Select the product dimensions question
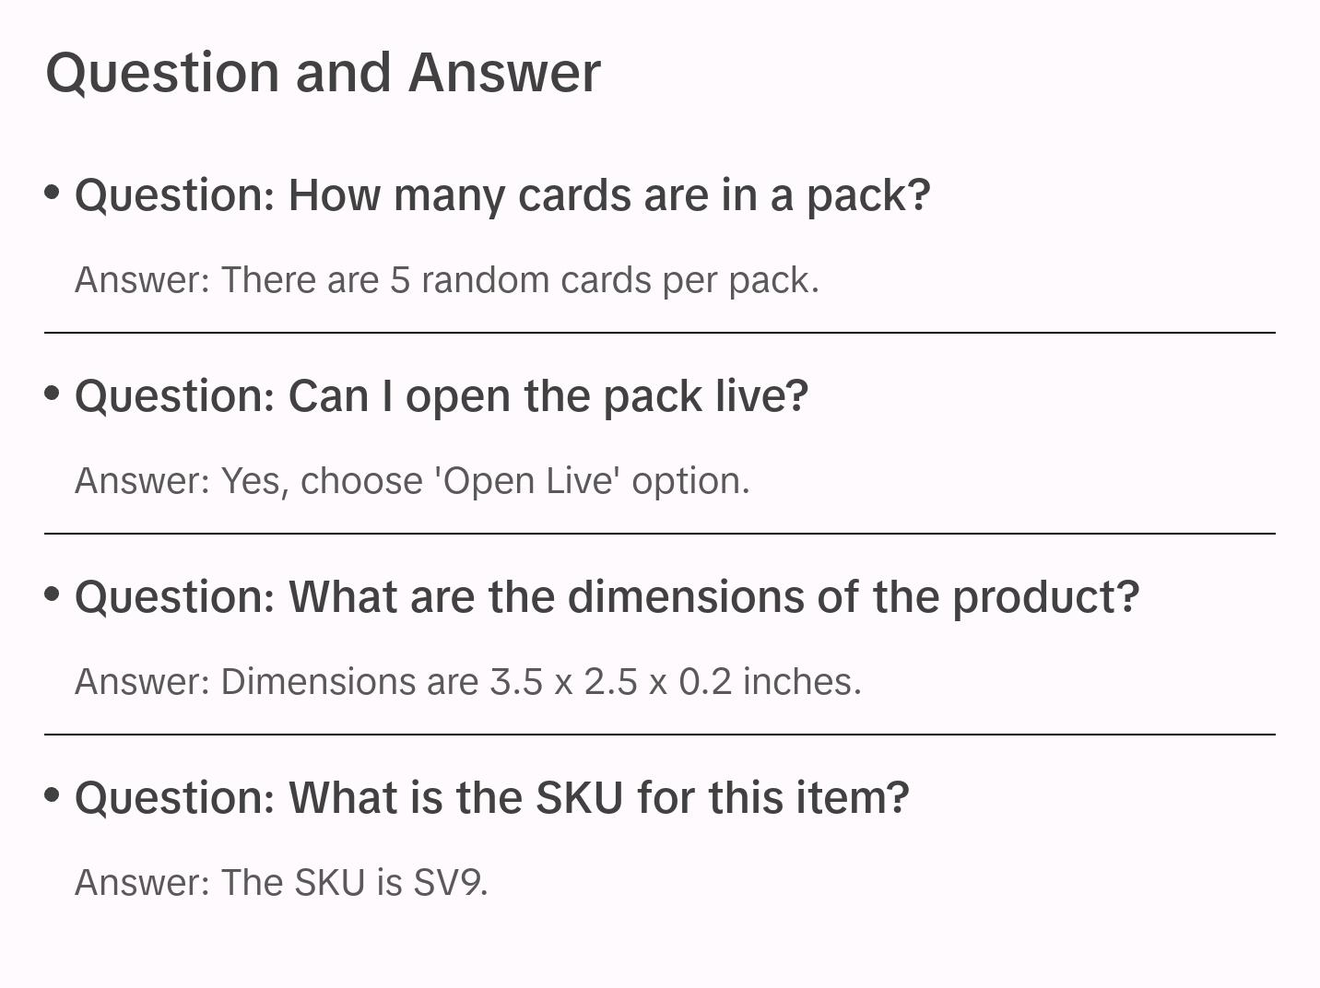 tap(607, 597)
